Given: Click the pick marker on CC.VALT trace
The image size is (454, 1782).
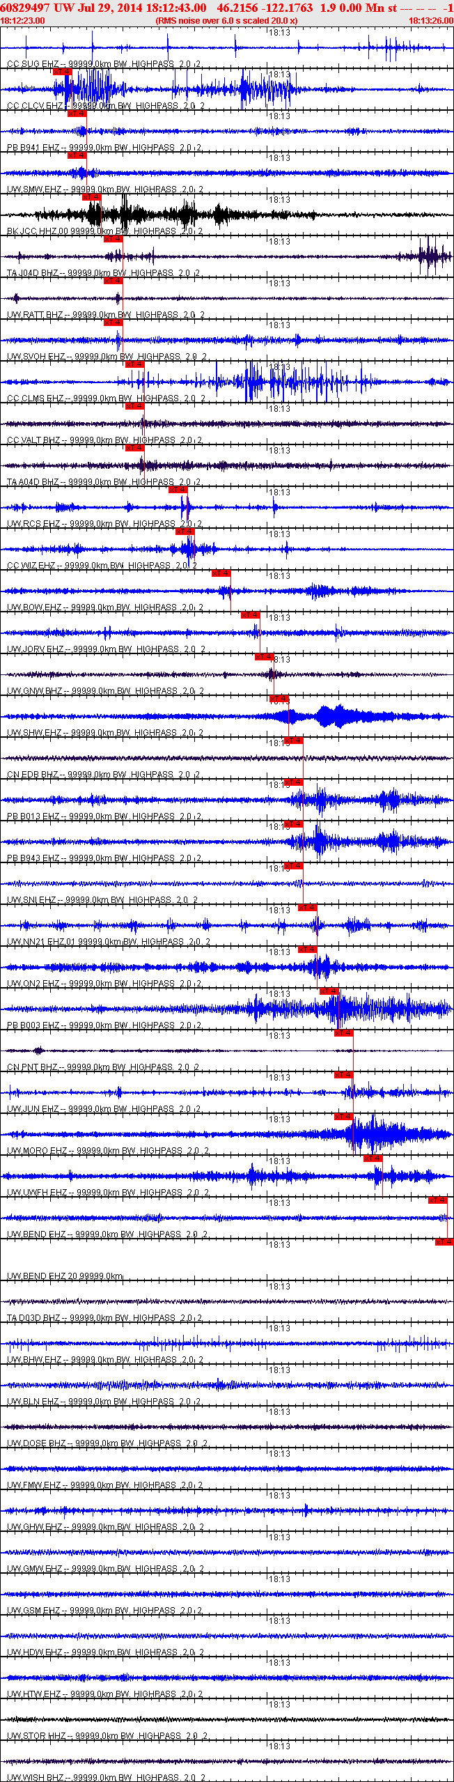Looking at the screenshot, I should pos(135,406).
